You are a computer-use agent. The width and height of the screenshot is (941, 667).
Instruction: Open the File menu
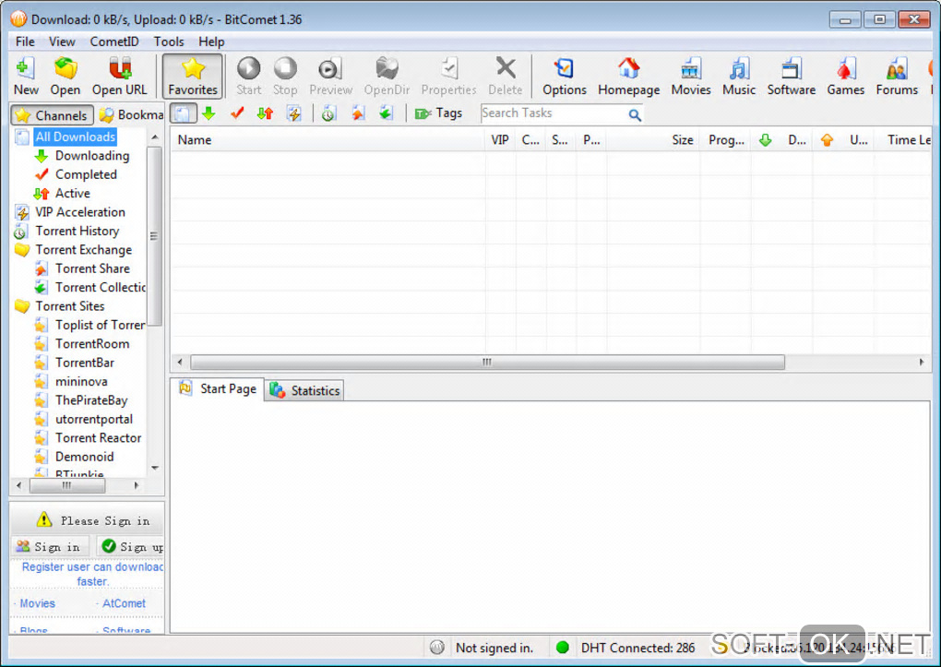coord(25,42)
